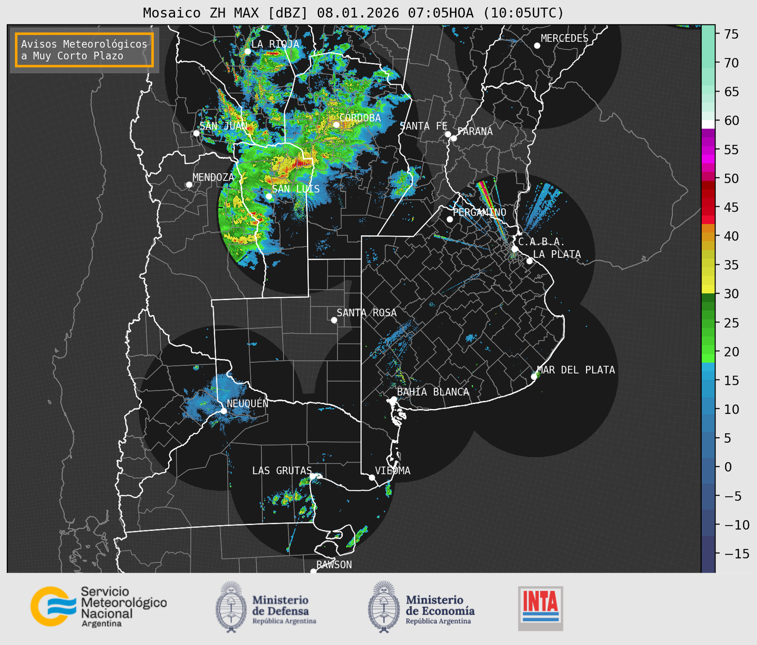The image size is (757, 645).
Task: Click the SANTA FE city label
Action: pos(424,126)
